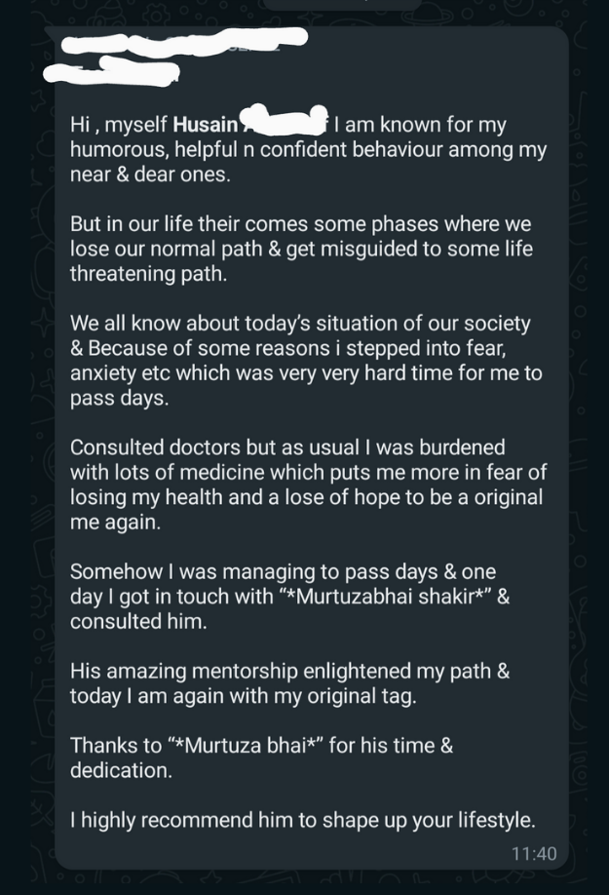The height and width of the screenshot is (895, 609).
Task: Click the line starting "But in our life"
Action: pos(300,223)
